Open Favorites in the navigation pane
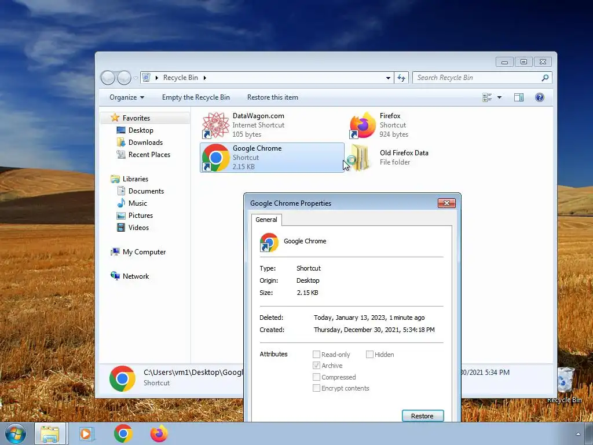 (136, 118)
